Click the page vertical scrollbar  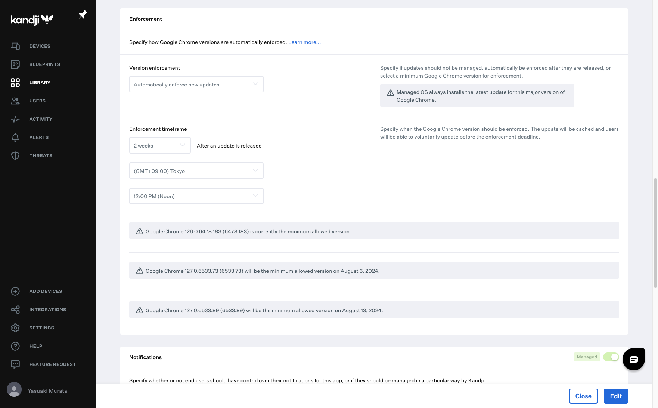tap(655, 233)
